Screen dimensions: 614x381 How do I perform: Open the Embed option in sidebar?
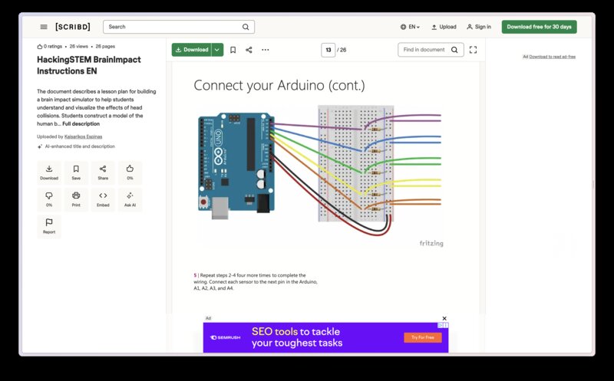pyautogui.click(x=103, y=199)
